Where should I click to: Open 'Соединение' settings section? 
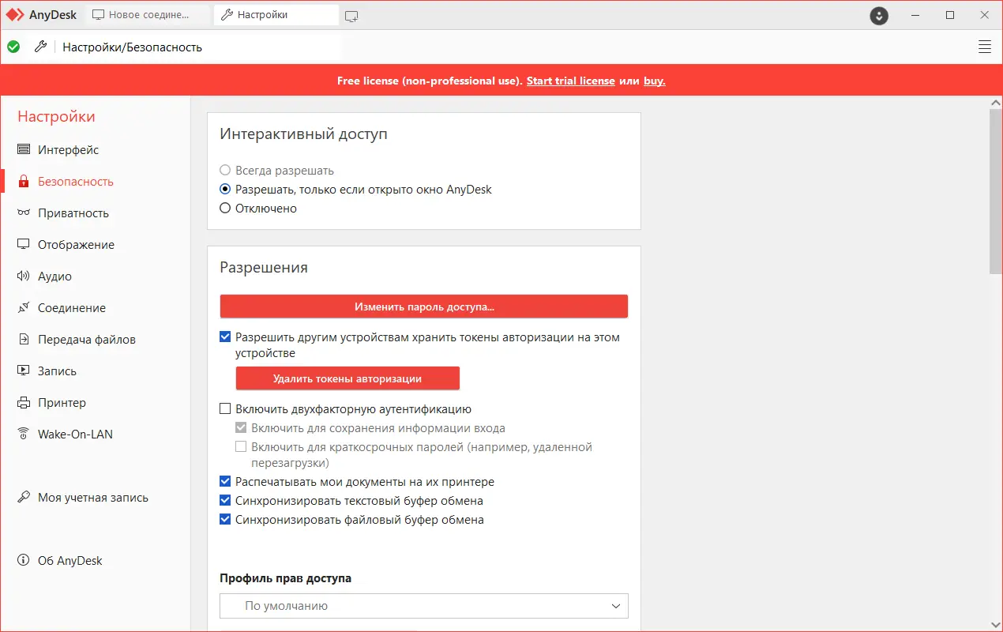pos(72,307)
